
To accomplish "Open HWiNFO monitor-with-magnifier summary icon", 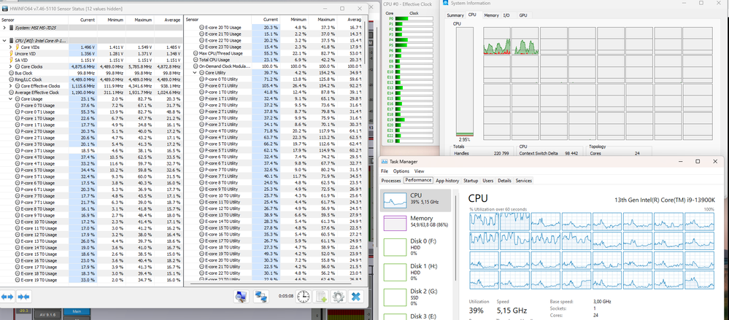I will pos(241,296).
